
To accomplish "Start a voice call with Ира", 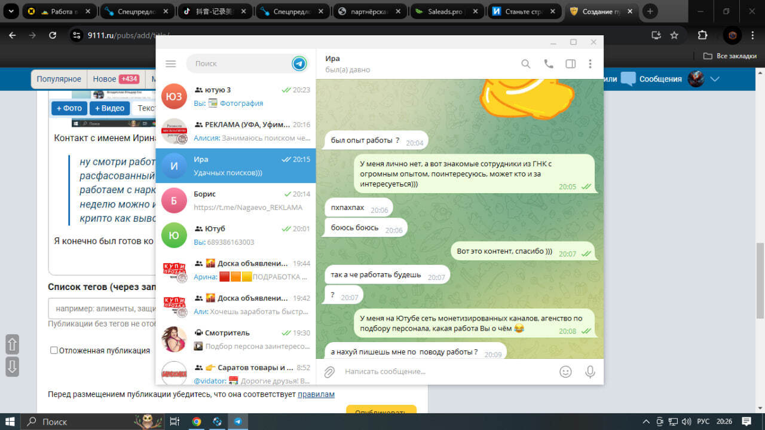I will 548,63.
